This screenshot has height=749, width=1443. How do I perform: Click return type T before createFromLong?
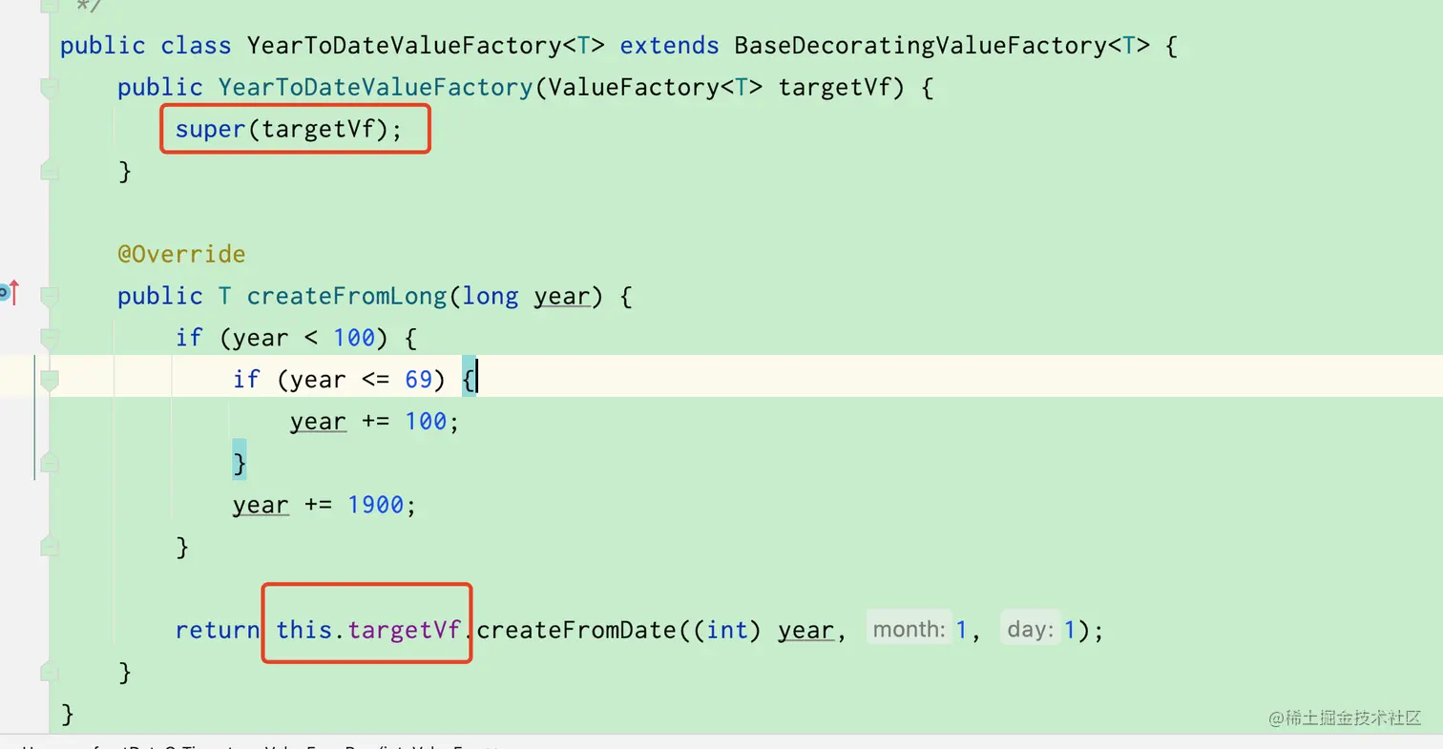pos(225,297)
